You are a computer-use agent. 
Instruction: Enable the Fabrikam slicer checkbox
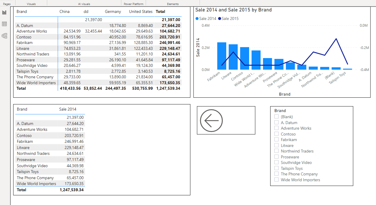[276, 140]
